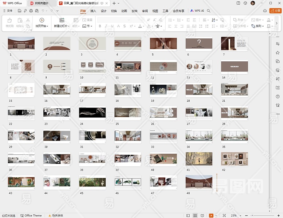Switch to the 设计 ribbon tab
Screen dimensions: 283x218
click(104, 11)
